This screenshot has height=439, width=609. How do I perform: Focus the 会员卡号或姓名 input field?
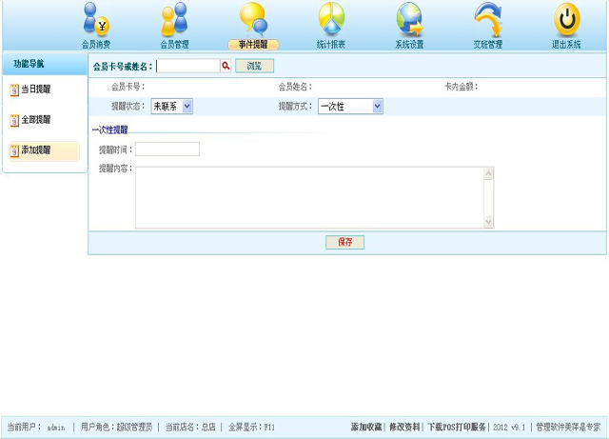187,66
